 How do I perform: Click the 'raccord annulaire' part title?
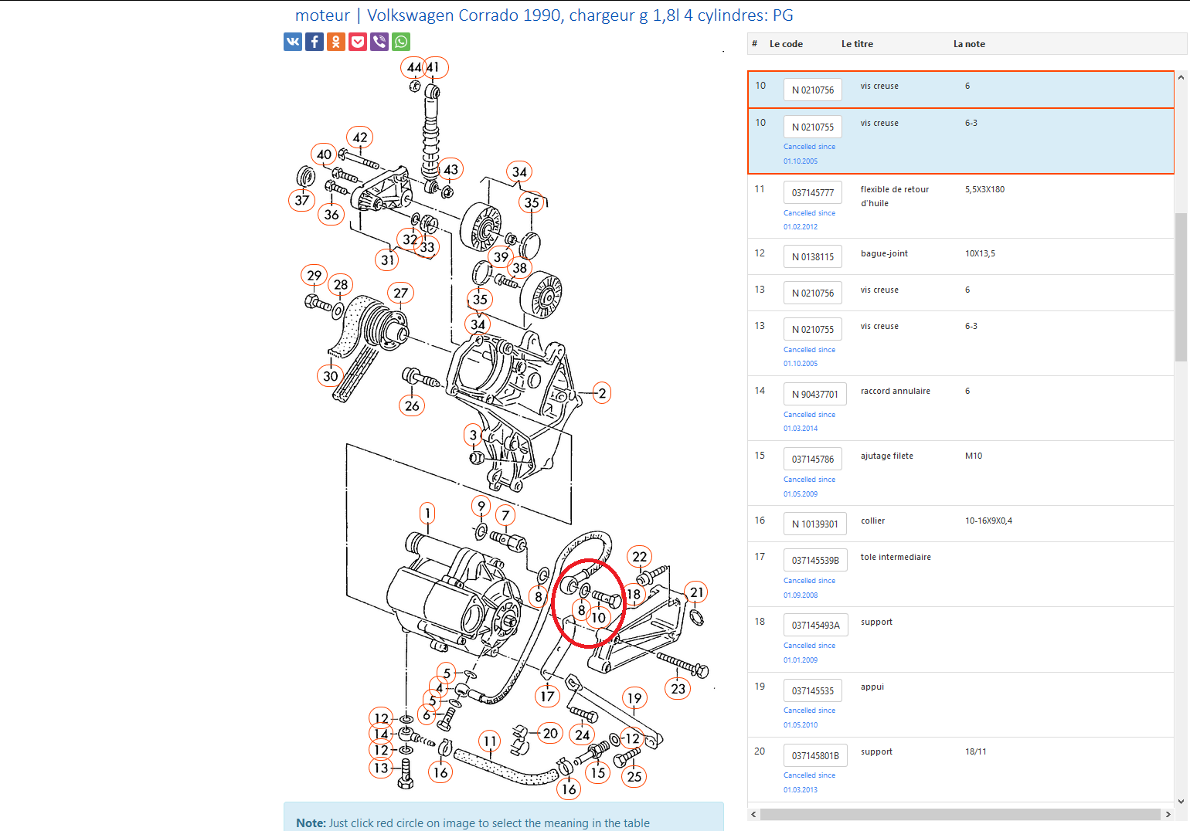pyautogui.click(x=895, y=391)
